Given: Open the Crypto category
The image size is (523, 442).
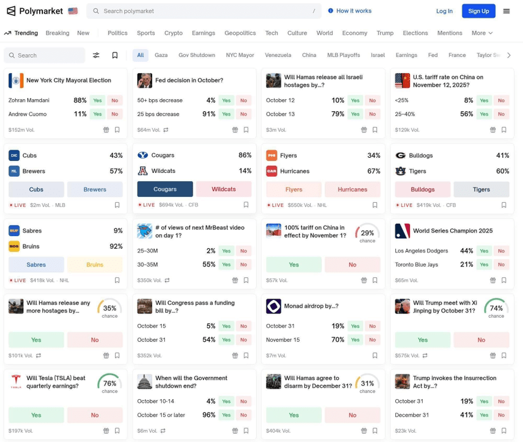Looking at the screenshot, I should pyautogui.click(x=174, y=33).
